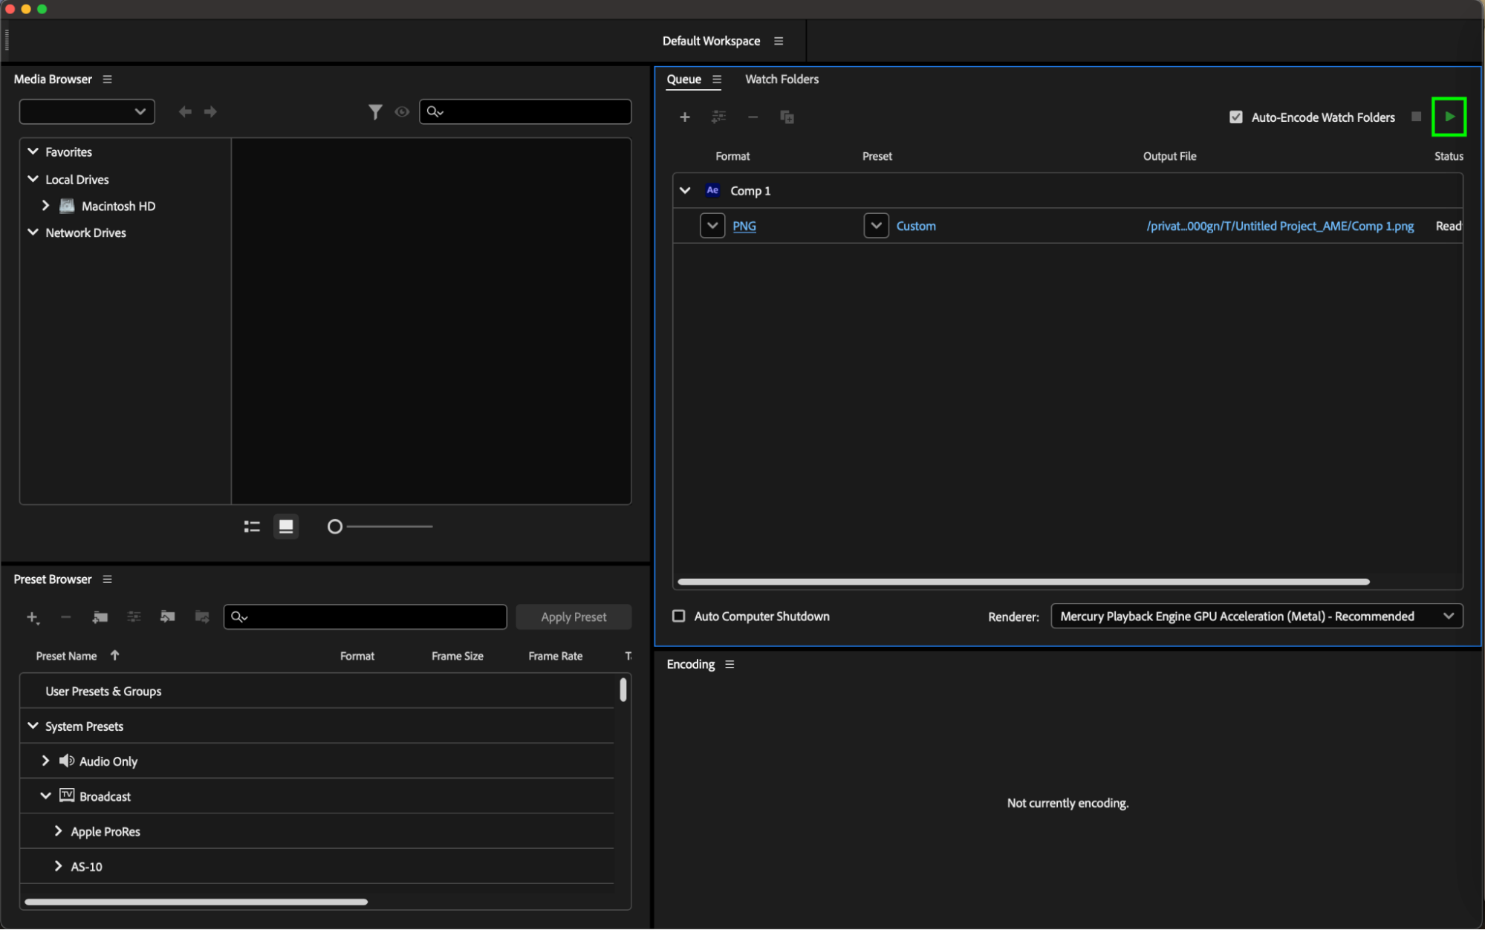Image resolution: width=1485 pixels, height=930 pixels.
Task: Open the Media Browser location dropdown
Action: pos(87,111)
